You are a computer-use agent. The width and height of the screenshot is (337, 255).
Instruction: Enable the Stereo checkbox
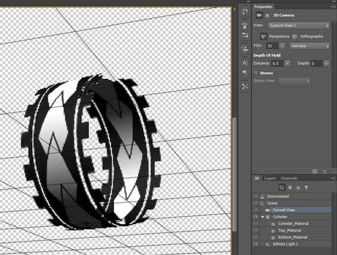point(255,73)
